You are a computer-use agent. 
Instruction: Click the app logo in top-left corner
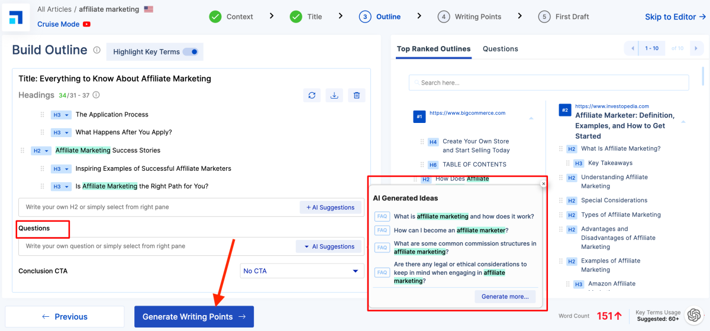(x=16, y=18)
